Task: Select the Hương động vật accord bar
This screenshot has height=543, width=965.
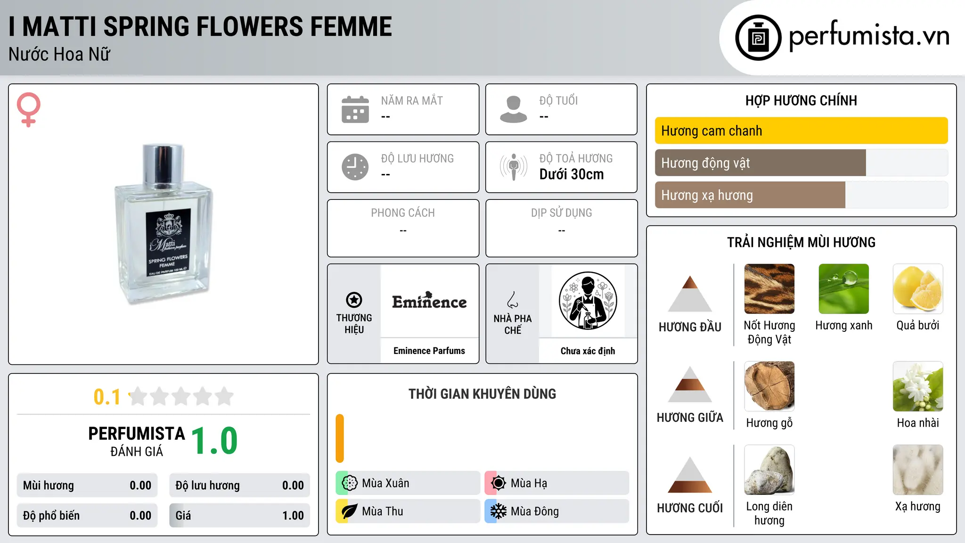Action: tap(801, 163)
